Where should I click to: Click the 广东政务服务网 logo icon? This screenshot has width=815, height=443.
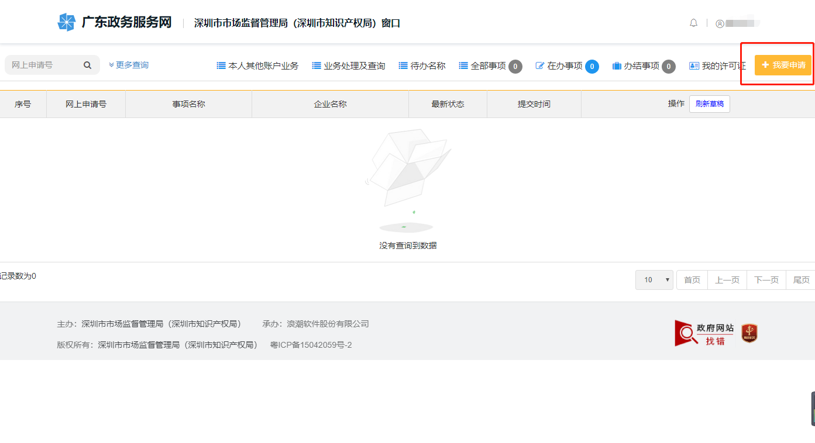click(x=67, y=22)
